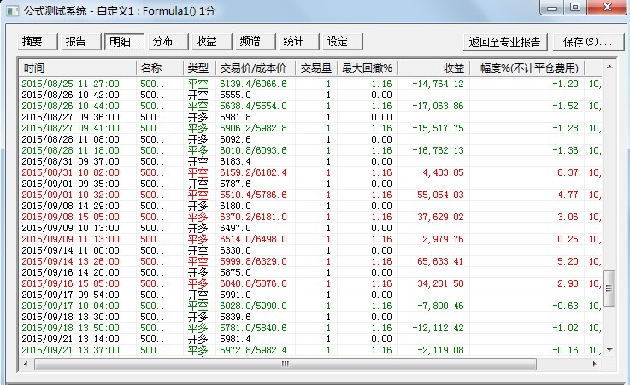Select row 2015/08/26 10:42:00
The height and width of the screenshot is (385, 630).
310,95
